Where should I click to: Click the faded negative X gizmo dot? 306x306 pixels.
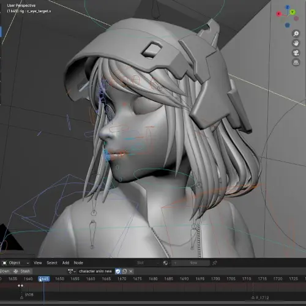click(x=296, y=19)
